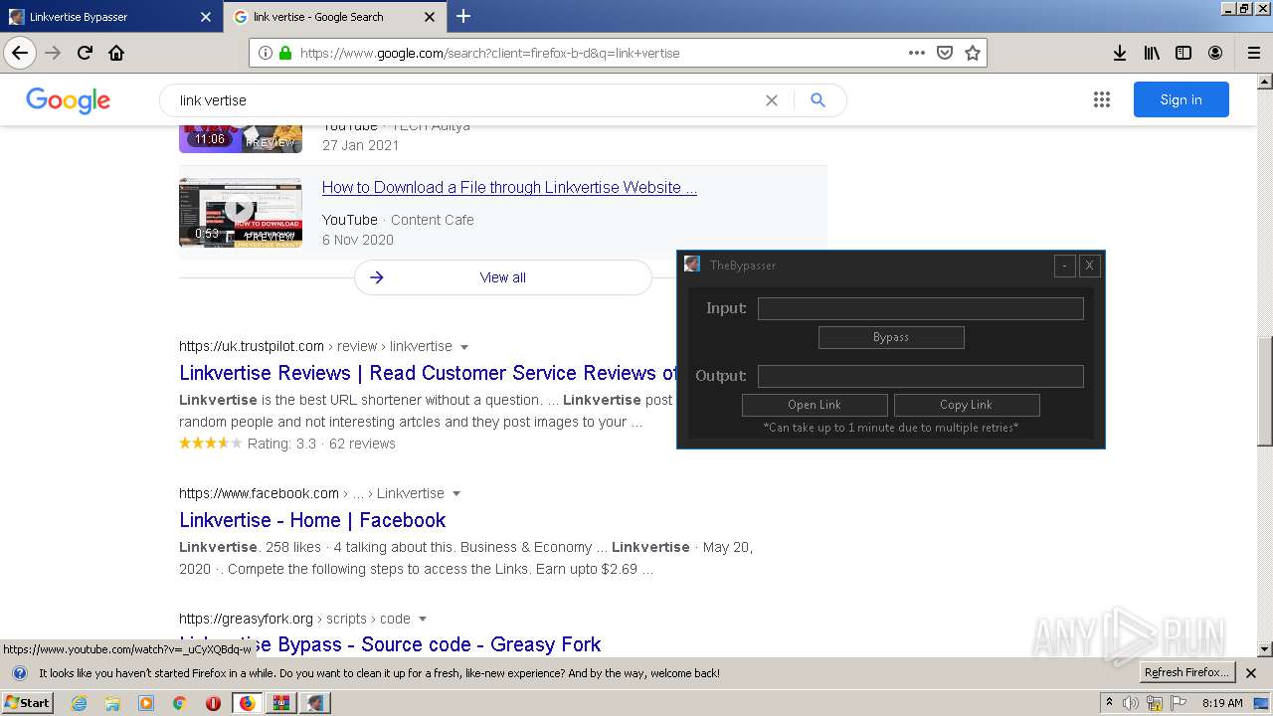This screenshot has height=716, width=1273.
Task: Click Open Link in TheBypasser
Action: pos(815,405)
